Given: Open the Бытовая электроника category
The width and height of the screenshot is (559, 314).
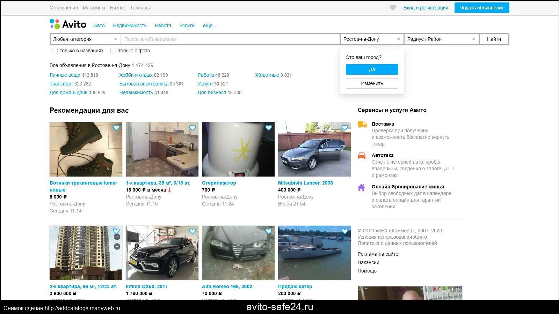Looking at the screenshot, I should [x=144, y=84].
